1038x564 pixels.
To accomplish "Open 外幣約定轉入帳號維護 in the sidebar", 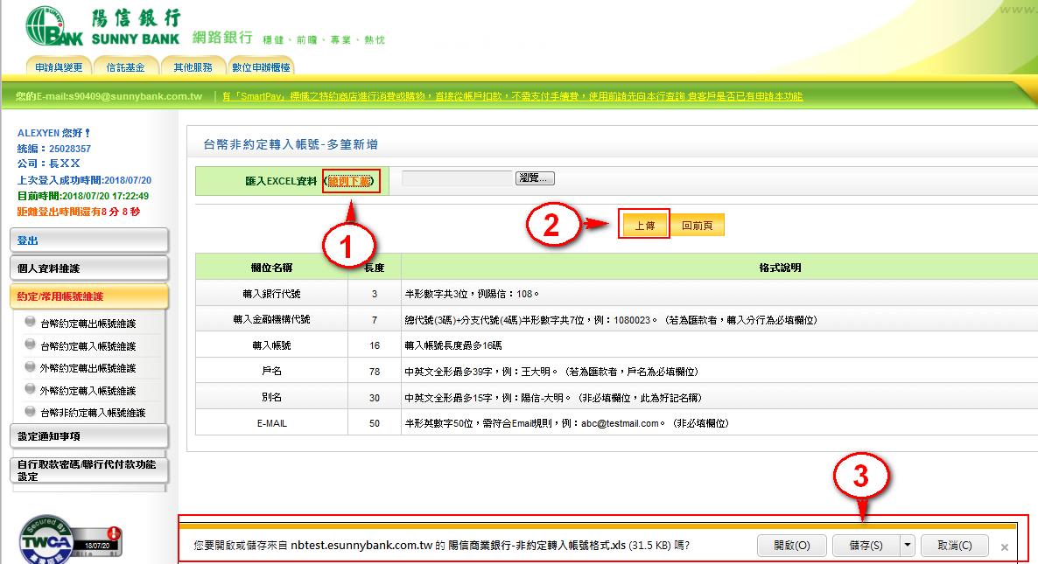I will pyautogui.click(x=88, y=391).
